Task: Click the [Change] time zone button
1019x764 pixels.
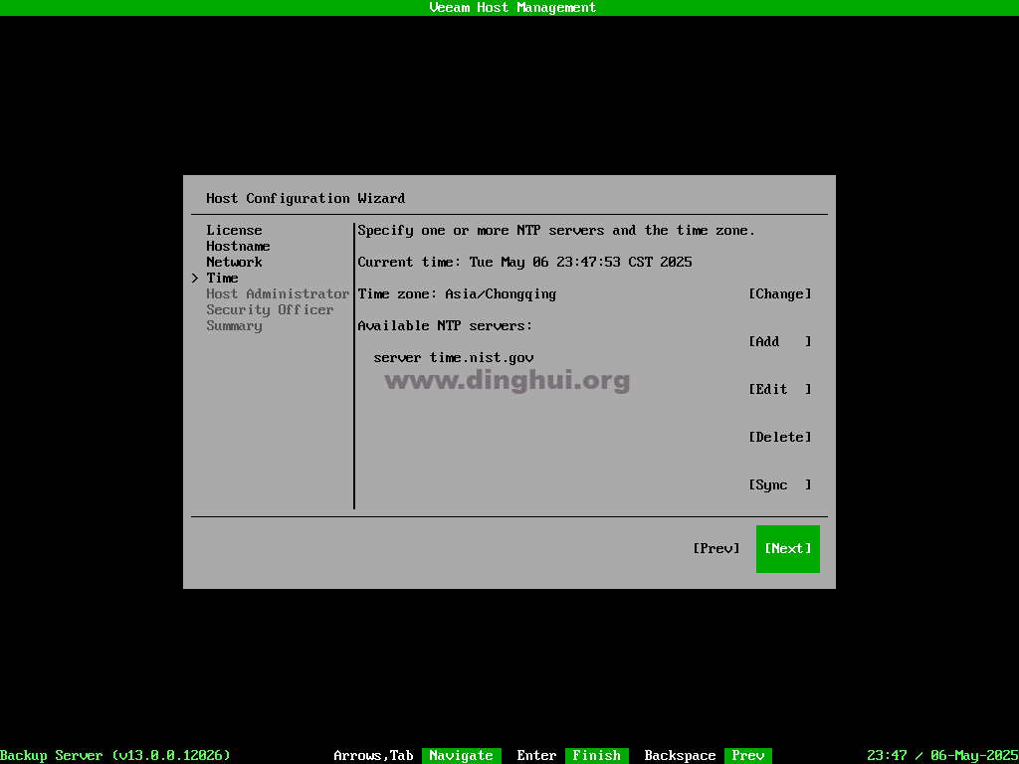Action: (780, 293)
